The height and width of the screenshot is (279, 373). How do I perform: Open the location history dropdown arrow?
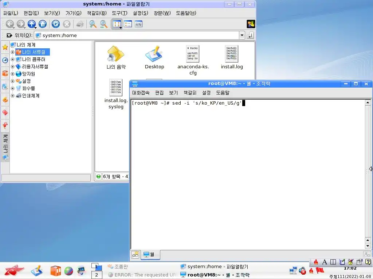[x=242, y=35]
